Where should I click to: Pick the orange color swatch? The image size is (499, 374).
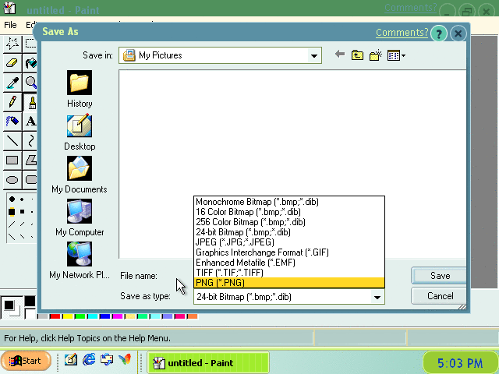pyautogui.click(x=192, y=316)
